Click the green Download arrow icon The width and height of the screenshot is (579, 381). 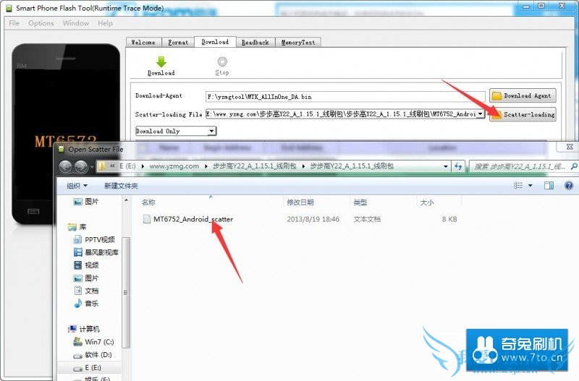(x=161, y=61)
